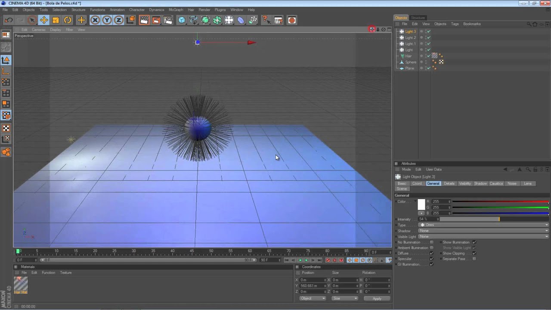
Task: Select the Hair Mat material thumbnail
Action: click(x=21, y=284)
